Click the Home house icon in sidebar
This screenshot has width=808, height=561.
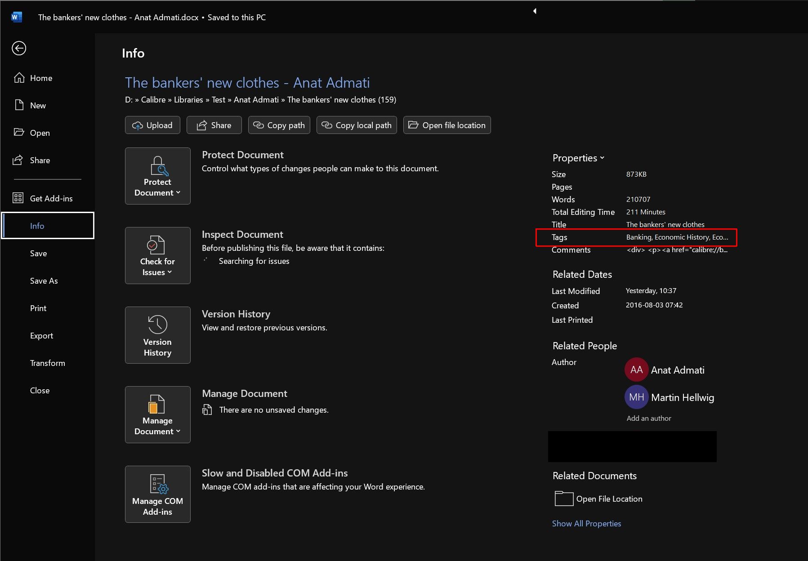click(x=19, y=78)
